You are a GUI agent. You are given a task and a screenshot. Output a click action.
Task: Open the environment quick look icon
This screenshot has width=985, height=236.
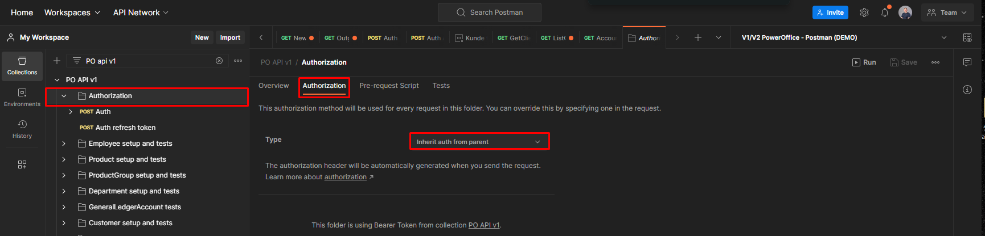[967, 37]
